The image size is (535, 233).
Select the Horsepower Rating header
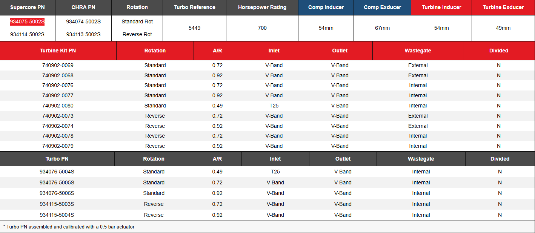pos(262,7)
